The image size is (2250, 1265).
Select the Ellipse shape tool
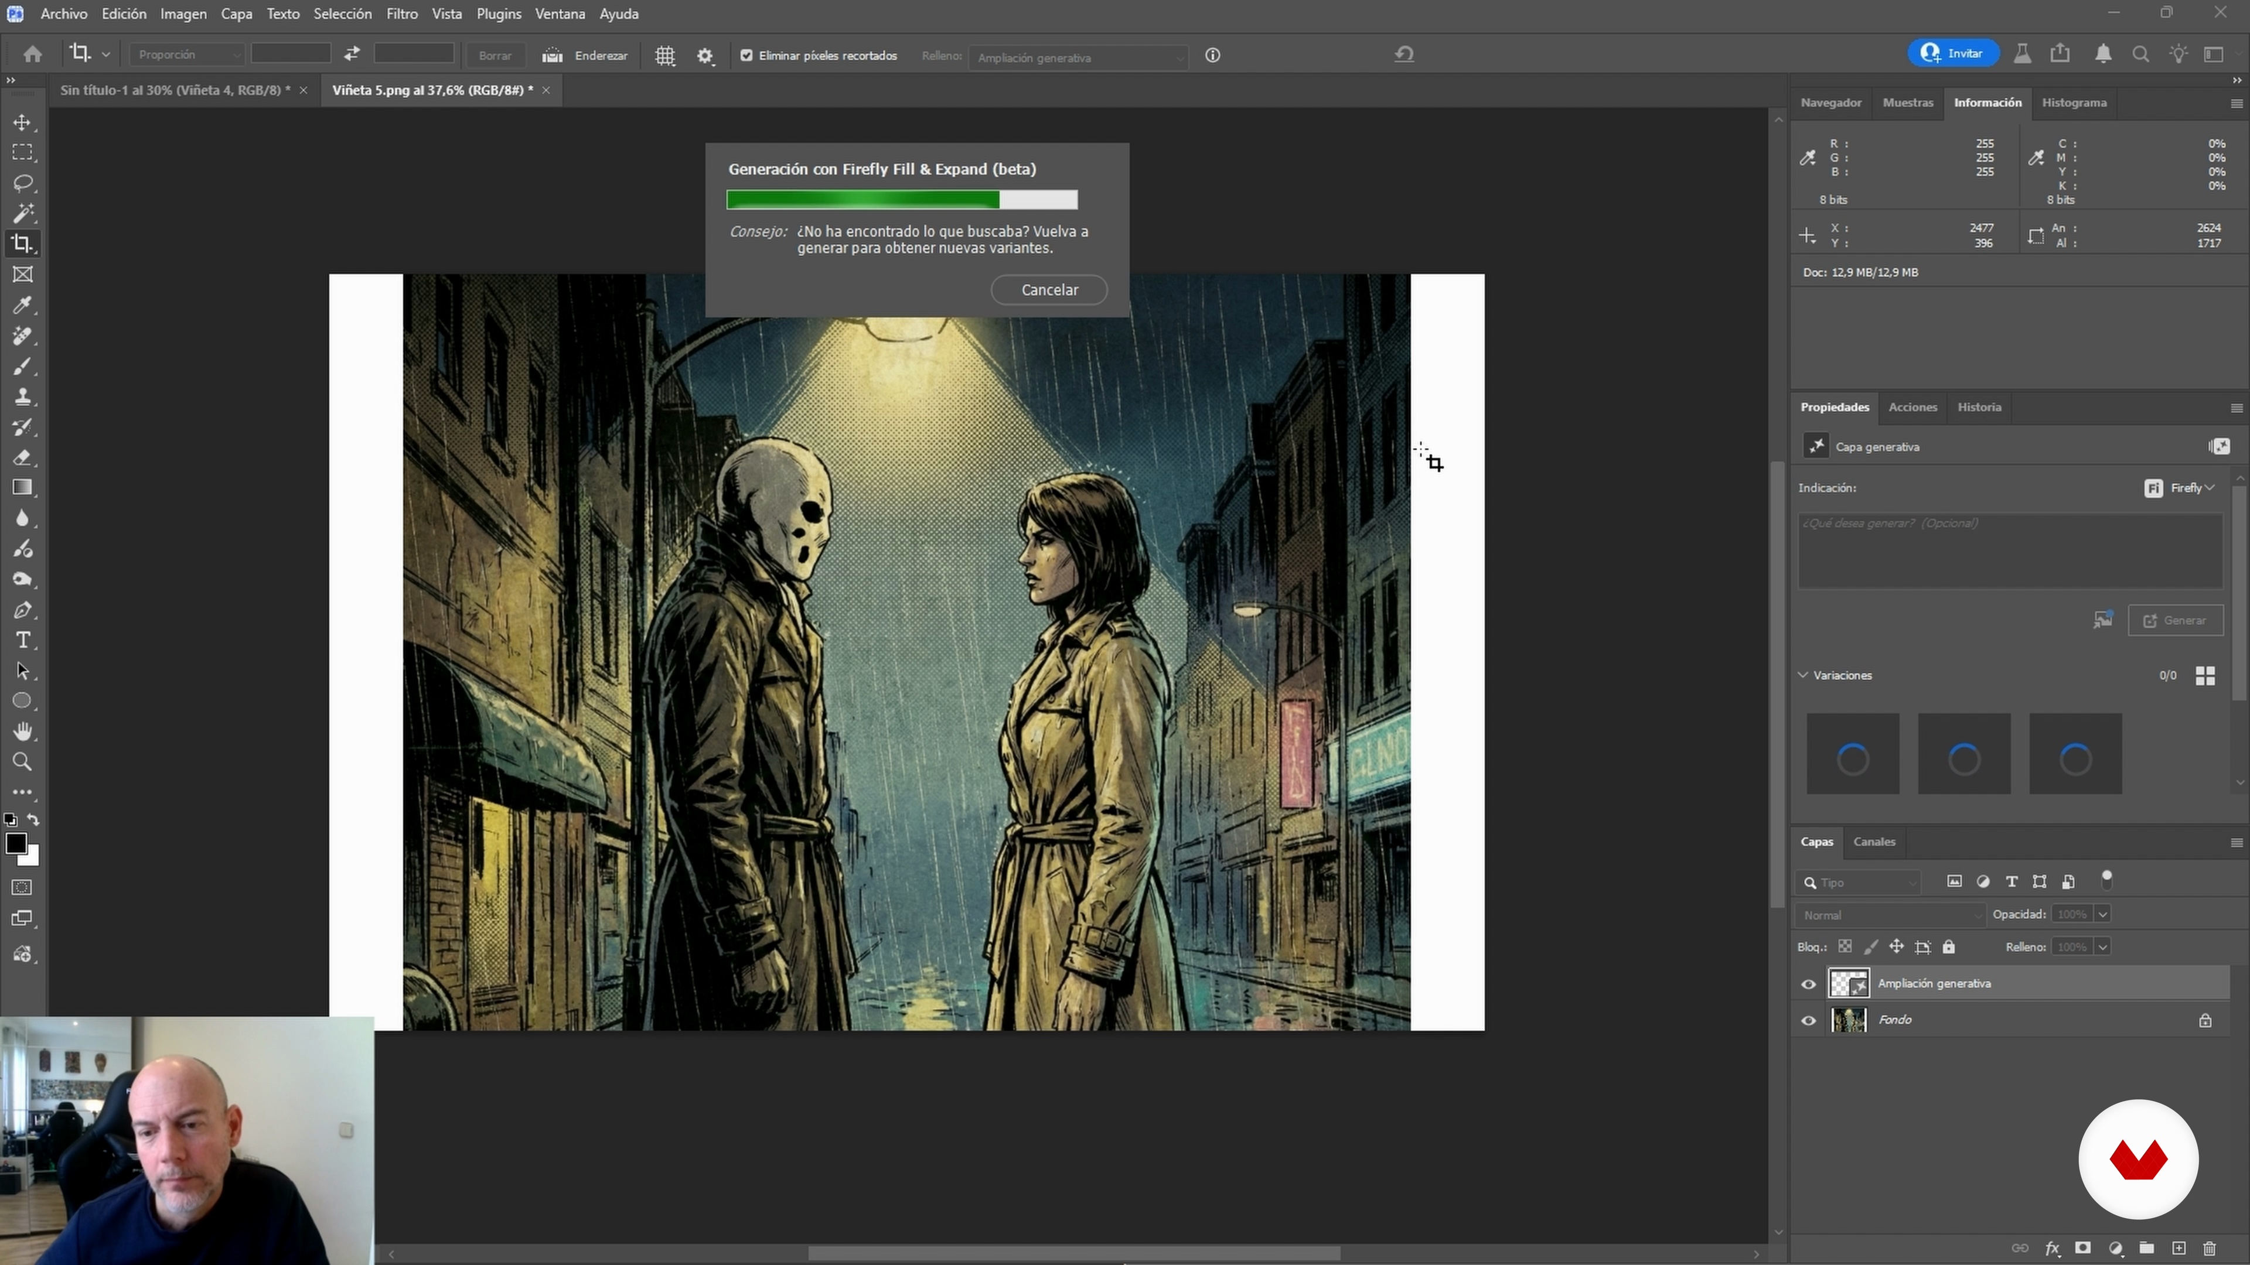pos(23,701)
